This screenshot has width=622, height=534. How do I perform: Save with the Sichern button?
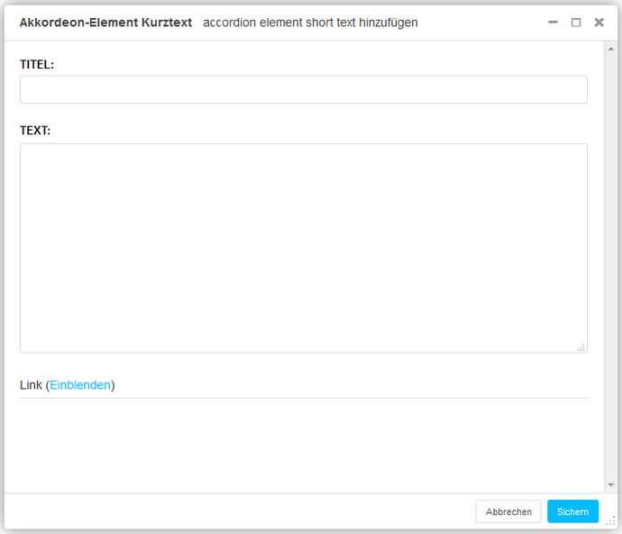point(572,511)
